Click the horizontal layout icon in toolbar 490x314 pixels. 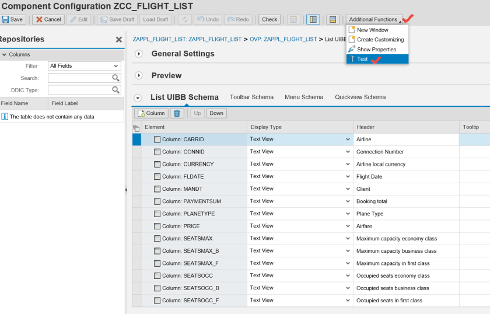(332, 19)
